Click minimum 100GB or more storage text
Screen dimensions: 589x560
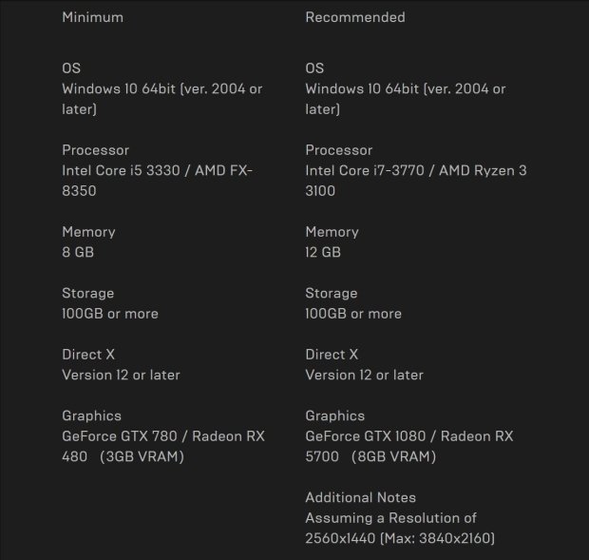coord(110,314)
